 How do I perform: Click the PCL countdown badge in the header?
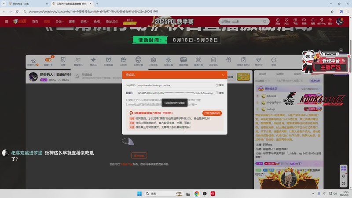(130, 22)
